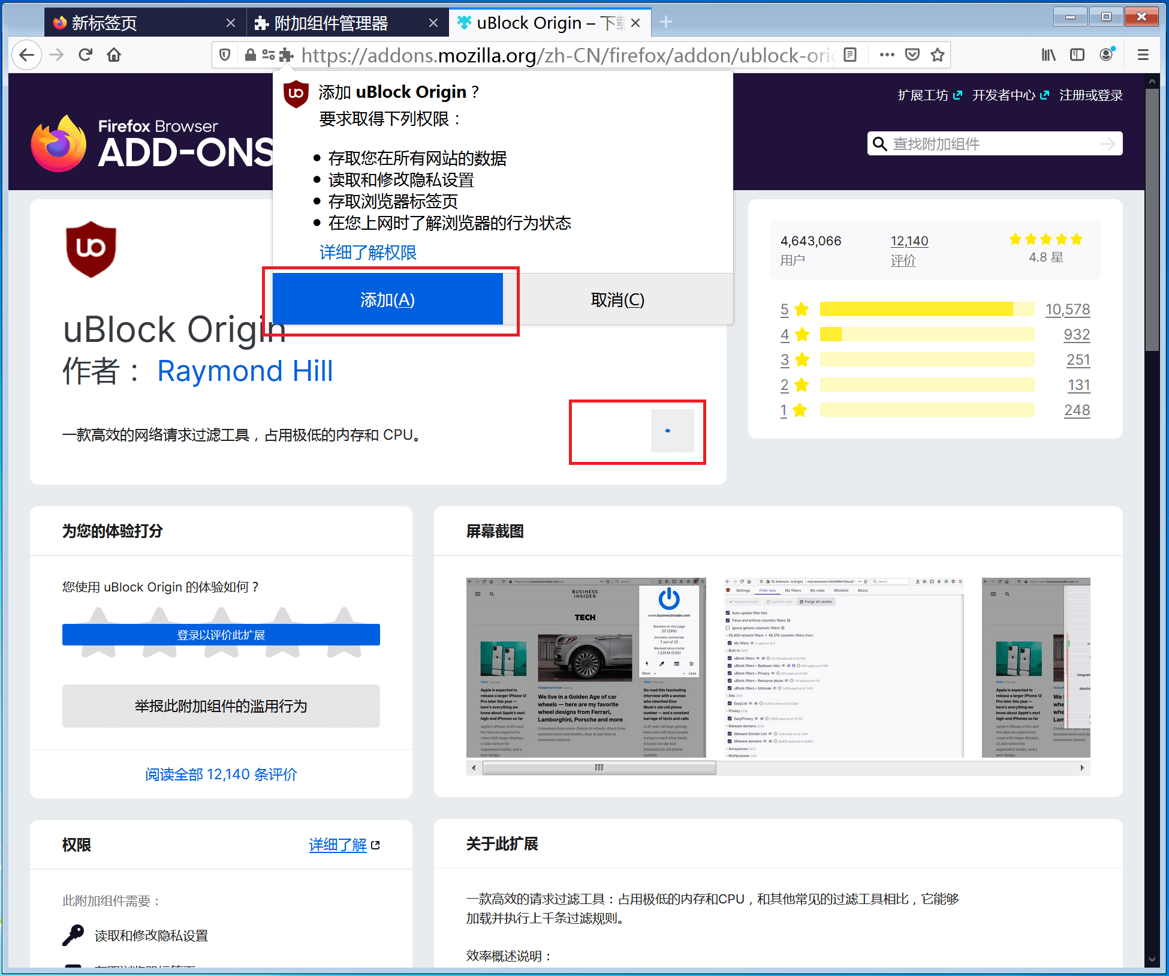This screenshot has width=1169, height=976.
Task: Bookmark this page with star icon
Action: click(938, 55)
